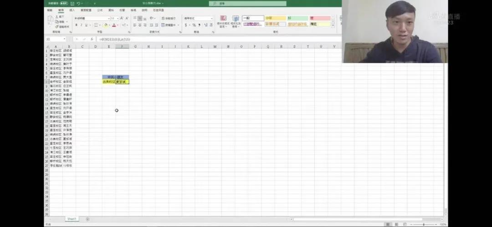Image resolution: width=492 pixels, height=227 pixels.
Task: Click the Insert Function fx icon
Action: tap(92, 39)
